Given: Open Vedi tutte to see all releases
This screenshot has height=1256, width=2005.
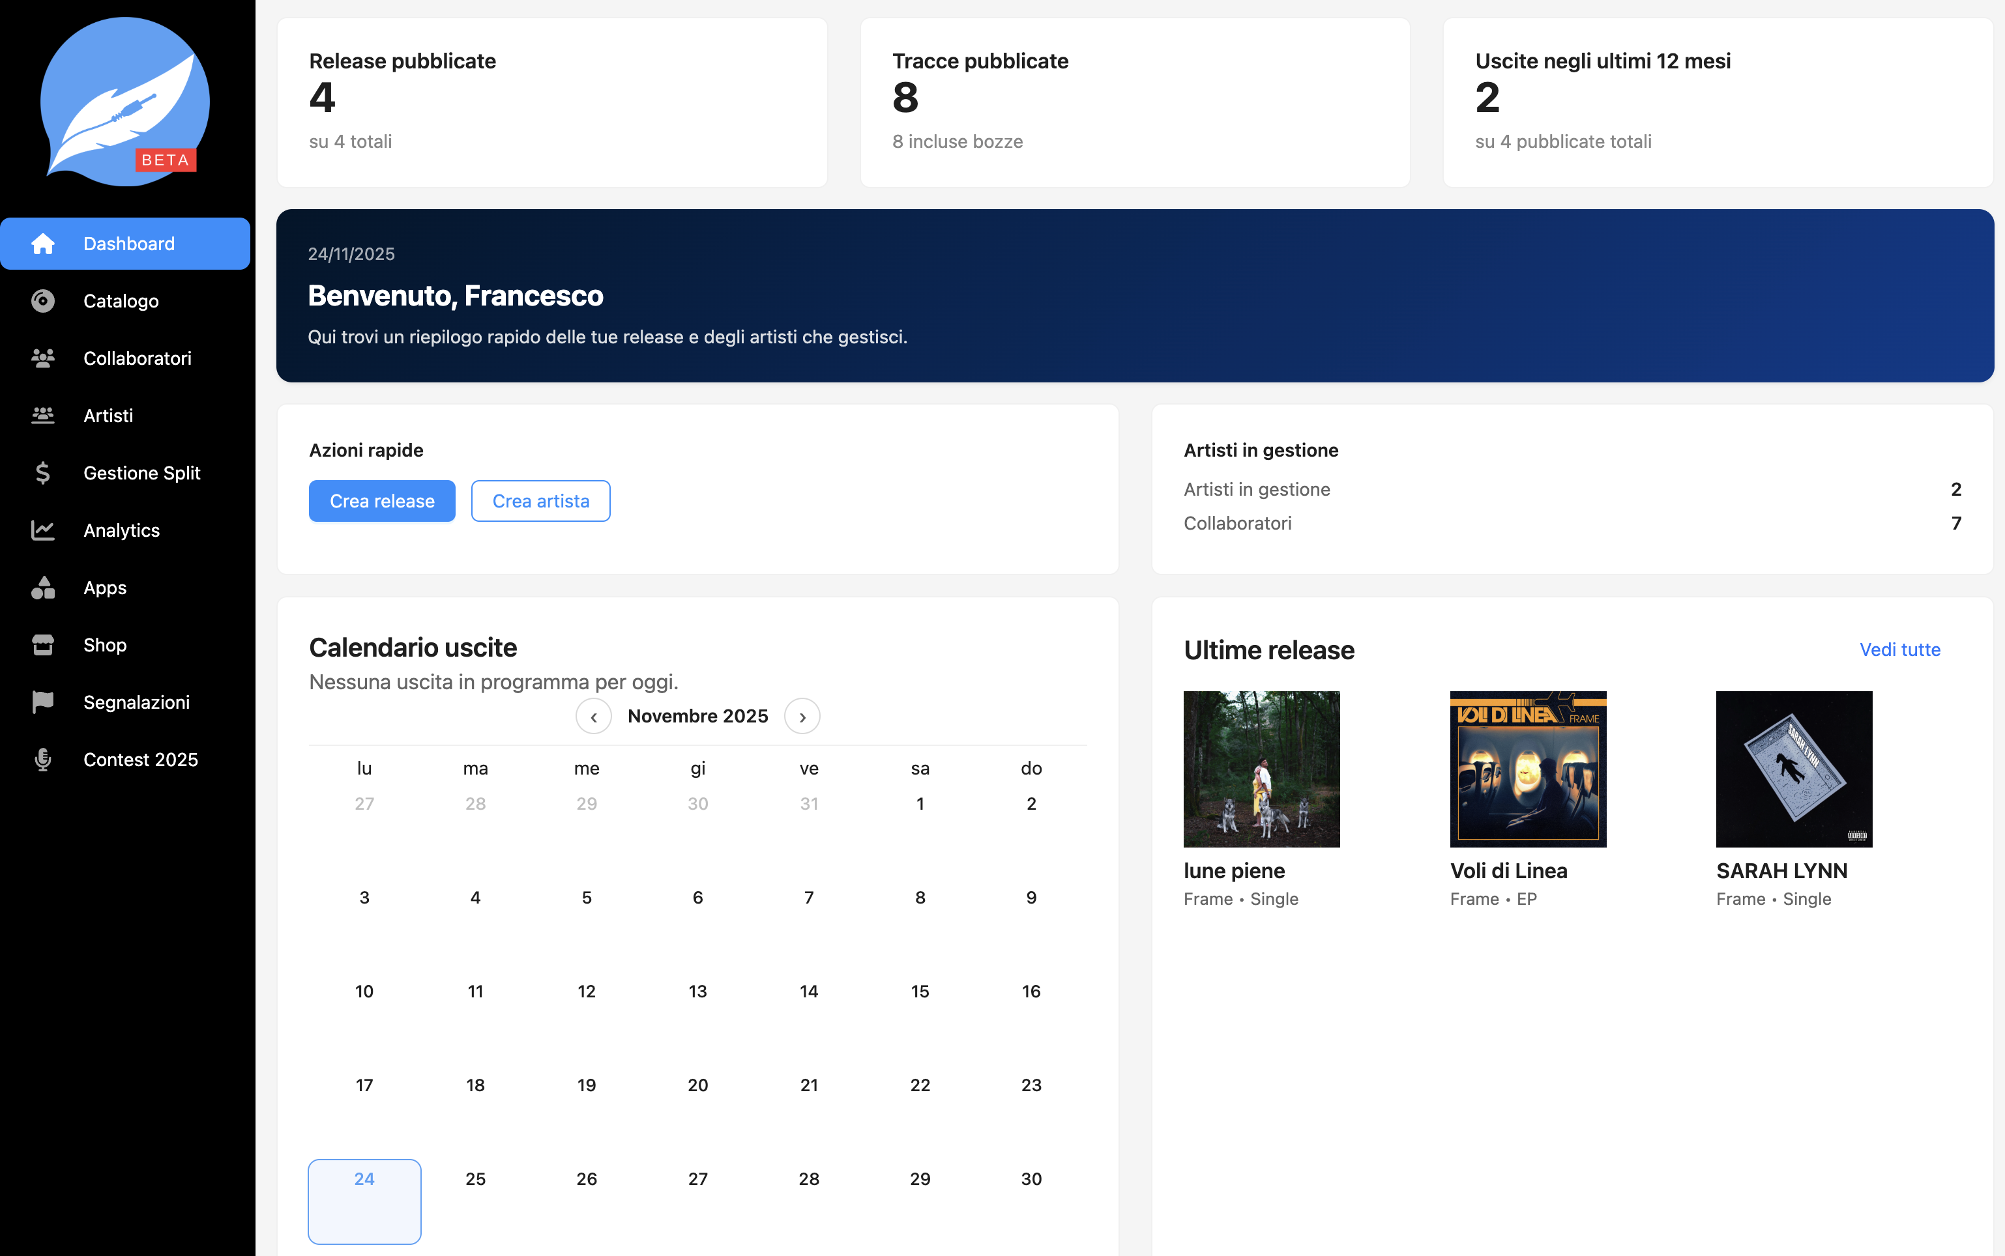Looking at the screenshot, I should [x=1899, y=649].
